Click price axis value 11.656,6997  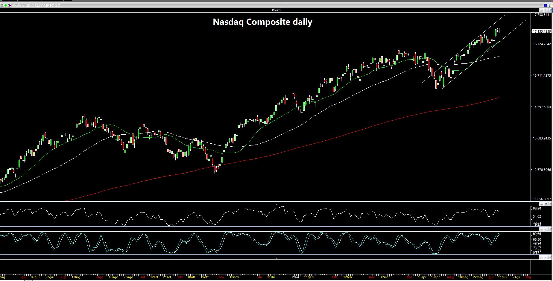click(x=542, y=199)
